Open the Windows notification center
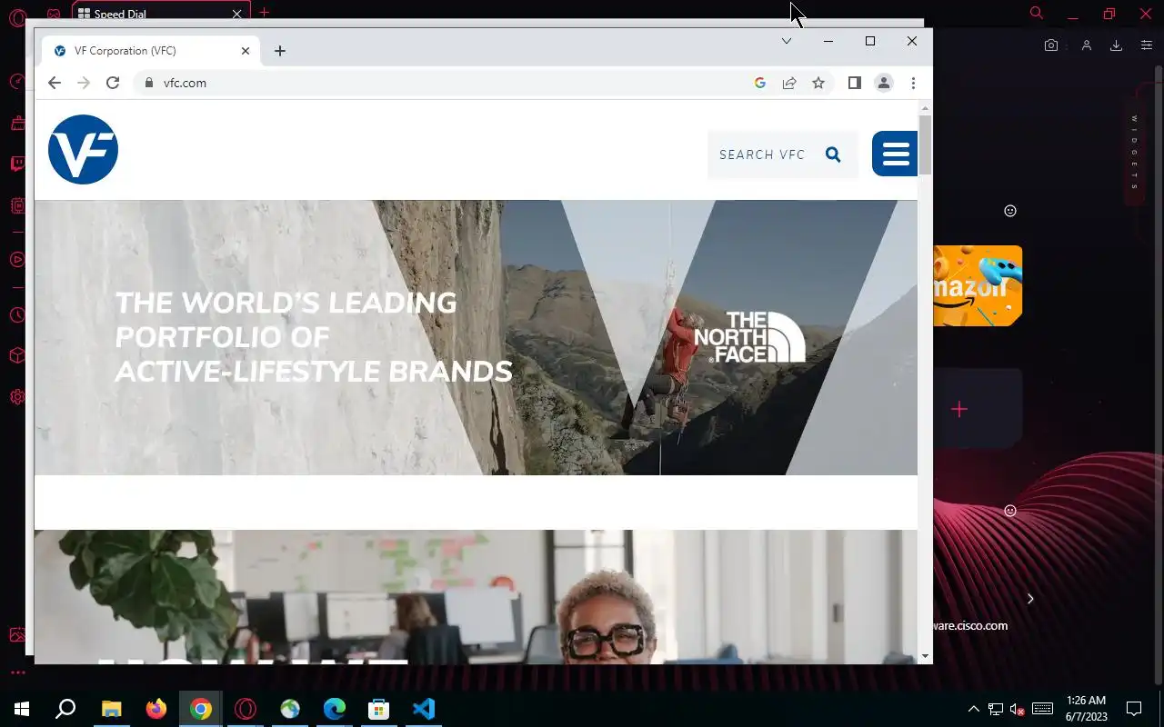Viewport: 1164px width, 727px height. point(1134,710)
